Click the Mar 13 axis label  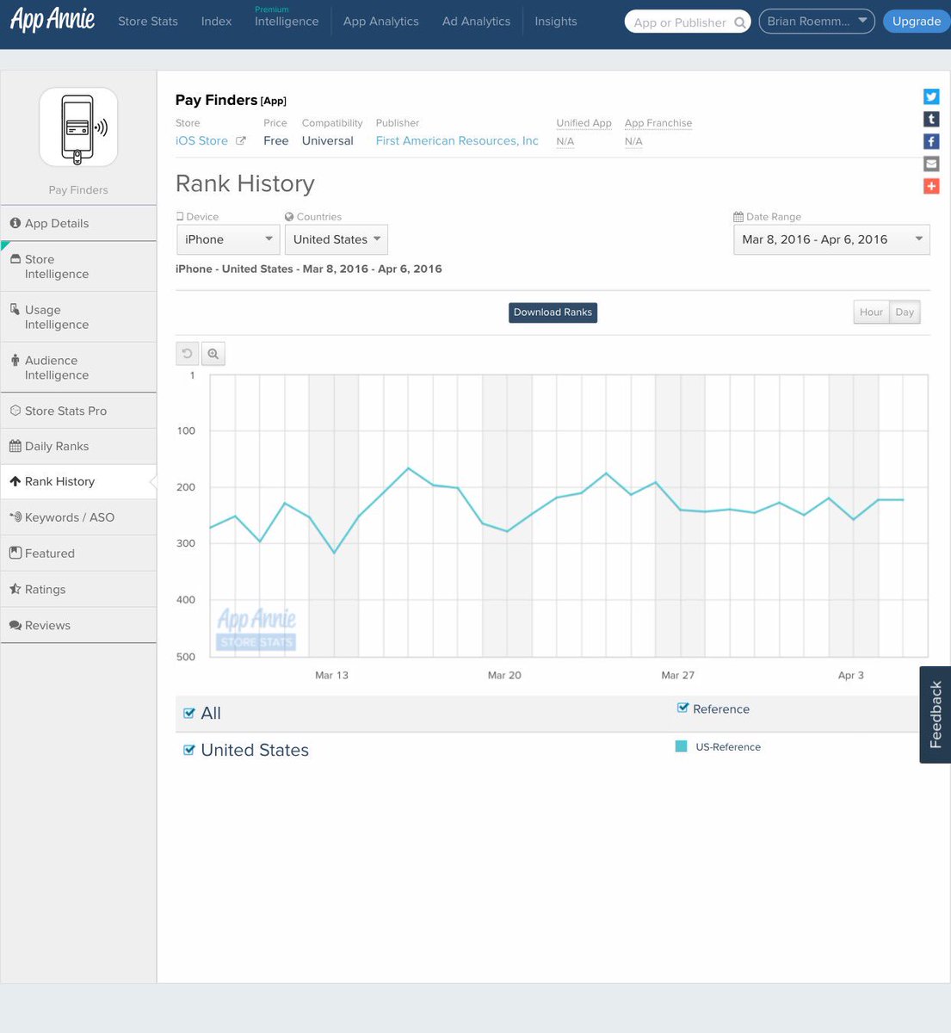click(x=331, y=675)
